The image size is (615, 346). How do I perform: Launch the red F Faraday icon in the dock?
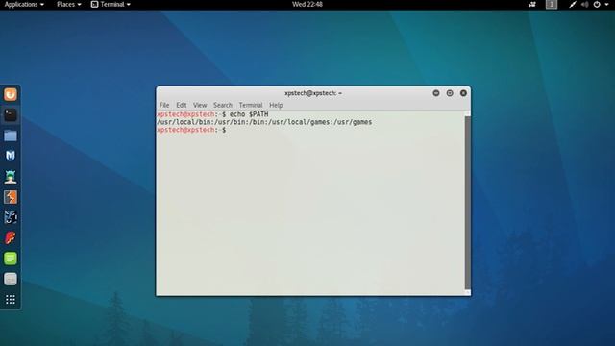click(11, 237)
